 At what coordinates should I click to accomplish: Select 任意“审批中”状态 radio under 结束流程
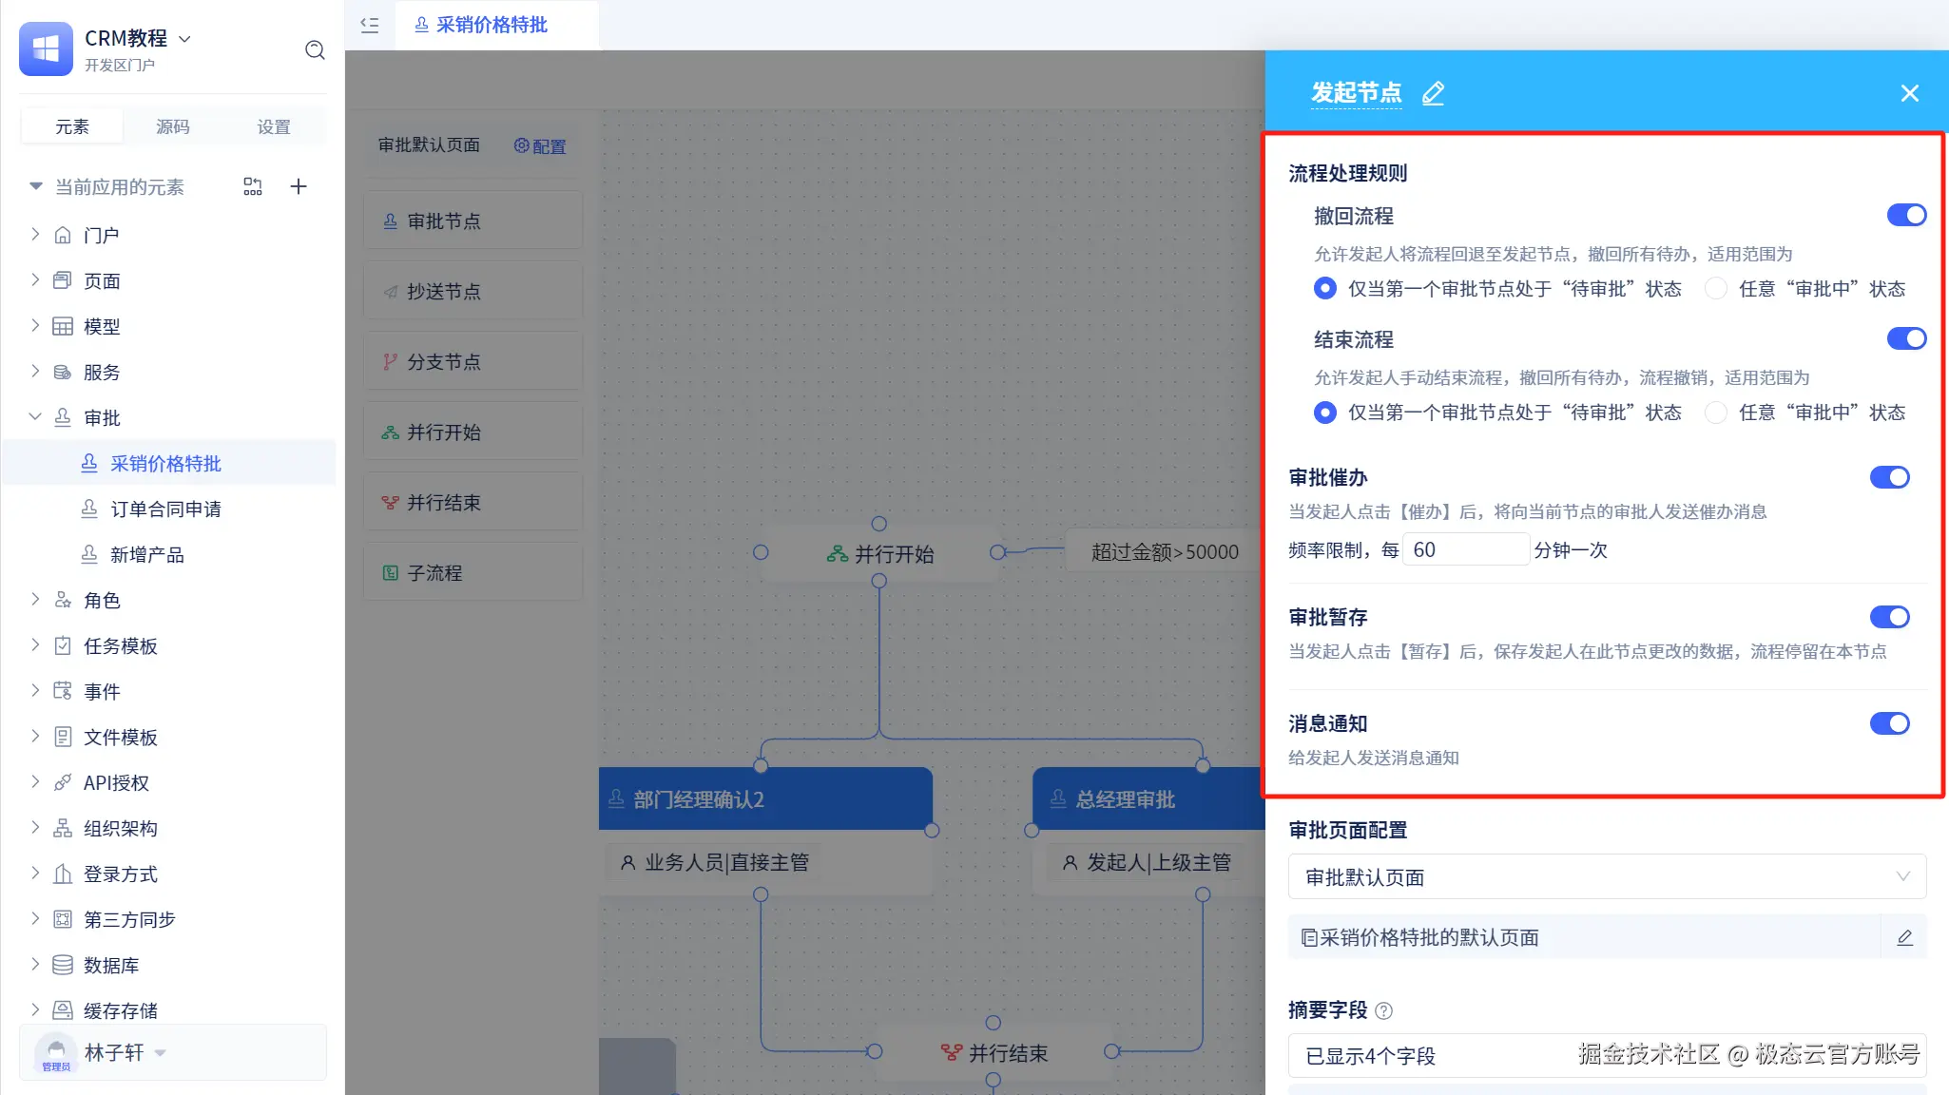coord(1716,413)
